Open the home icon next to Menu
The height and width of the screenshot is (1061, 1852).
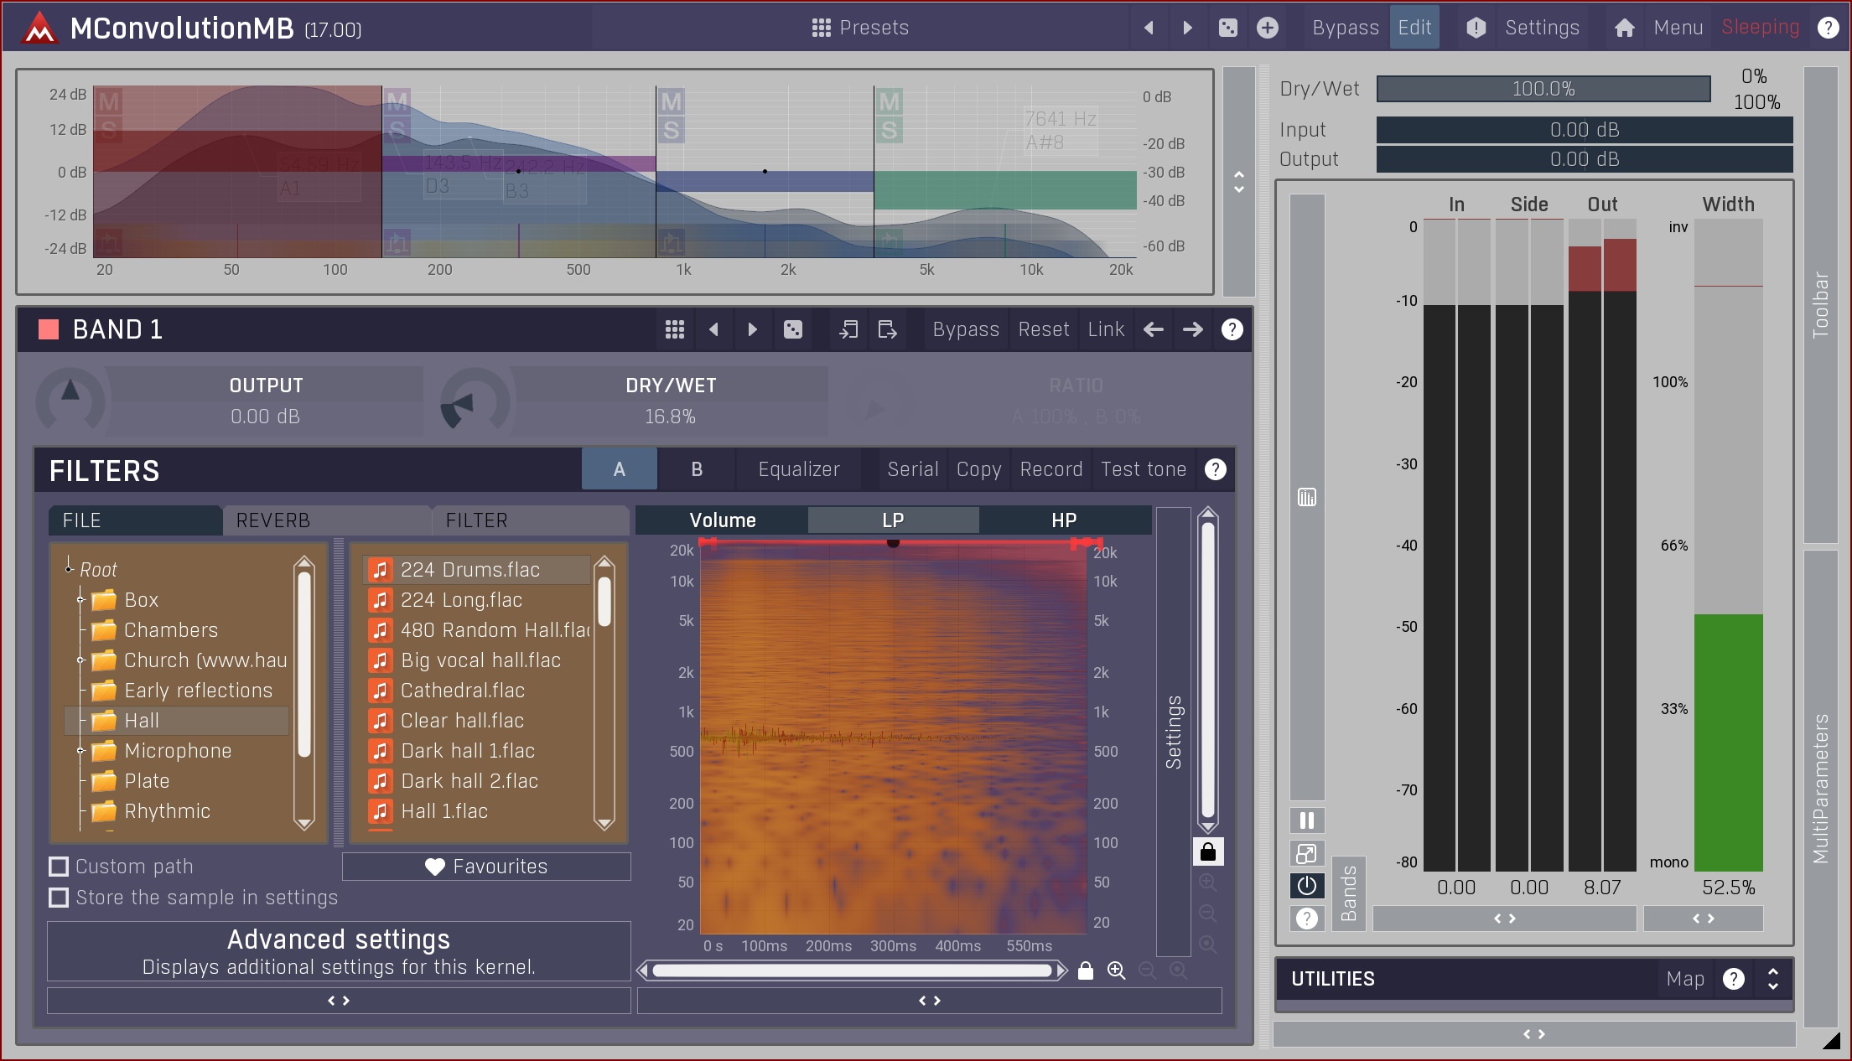pyautogui.click(x=1624, y=28)
